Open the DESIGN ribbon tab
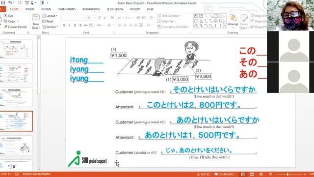The width and height of the screenshot is (314, 177). point(46,9)
